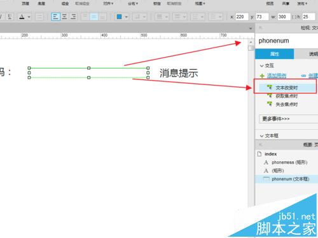Open the 对齐 align menu

click(108, 3)
